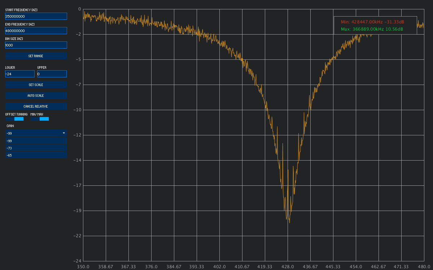Click the Start Frequency input field
This screenshot has height=270, width=433.
[36, 16]
